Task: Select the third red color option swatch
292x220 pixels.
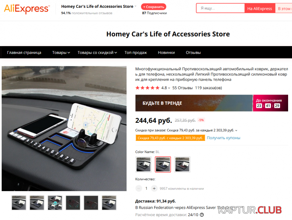Action: point(182,164)
